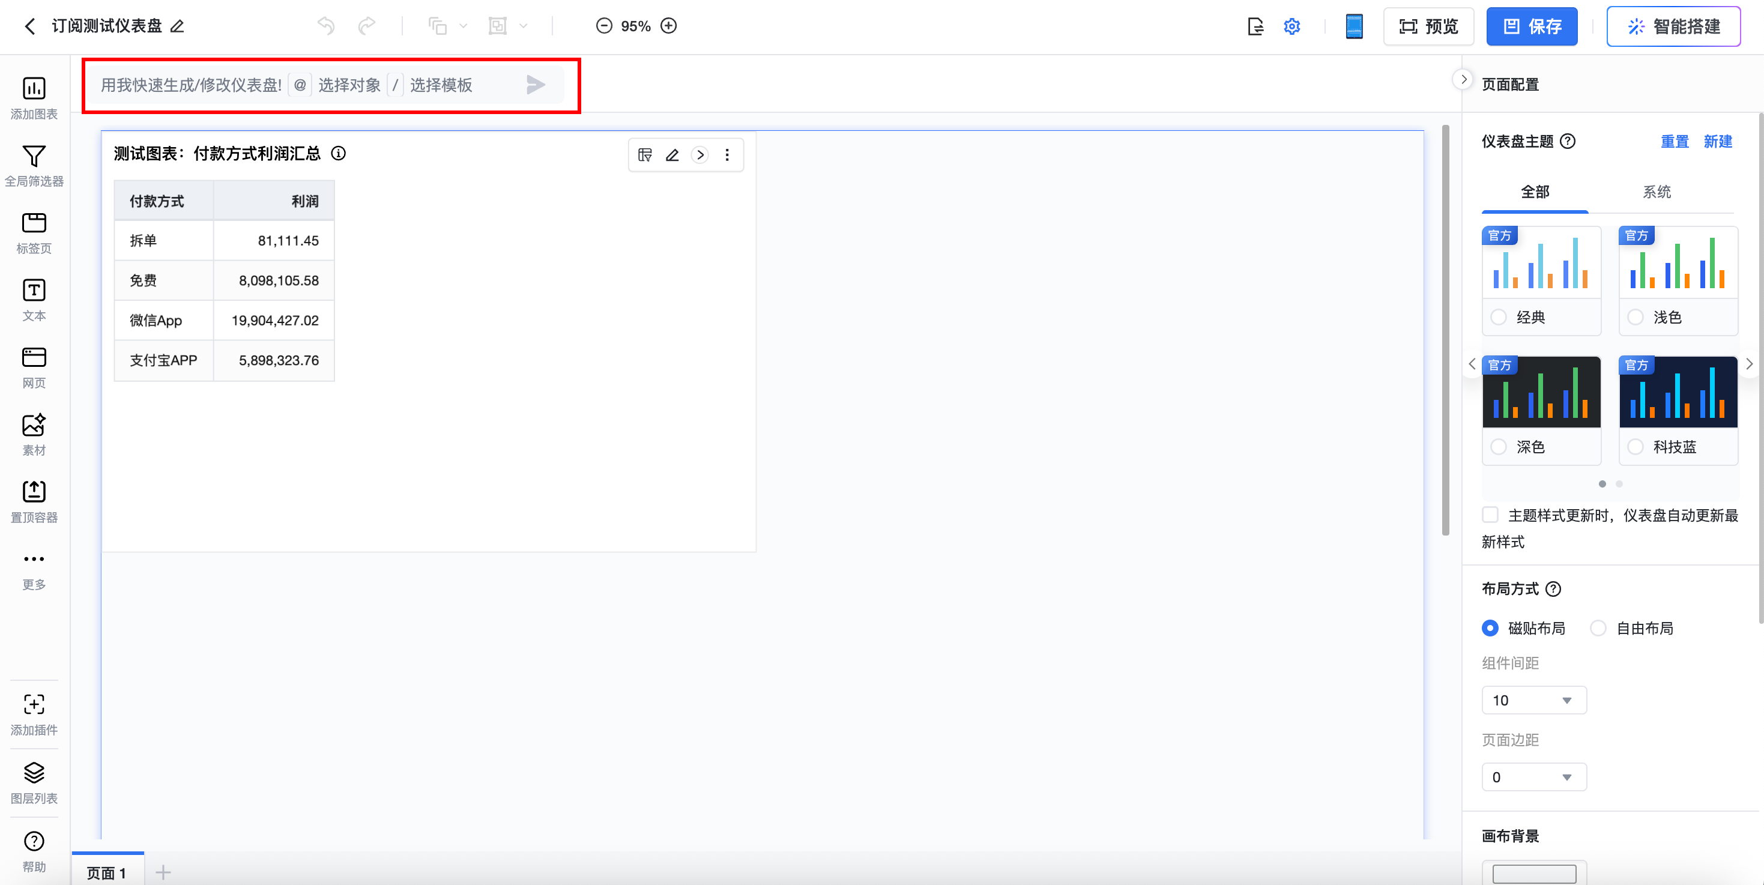
Task: Select the 页面 1 bottom tab
Action: pyautogui.click(x=107, y=872)
